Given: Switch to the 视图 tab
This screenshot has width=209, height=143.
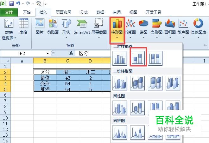Looking at the screenshot, I should [x=133, y=12].
